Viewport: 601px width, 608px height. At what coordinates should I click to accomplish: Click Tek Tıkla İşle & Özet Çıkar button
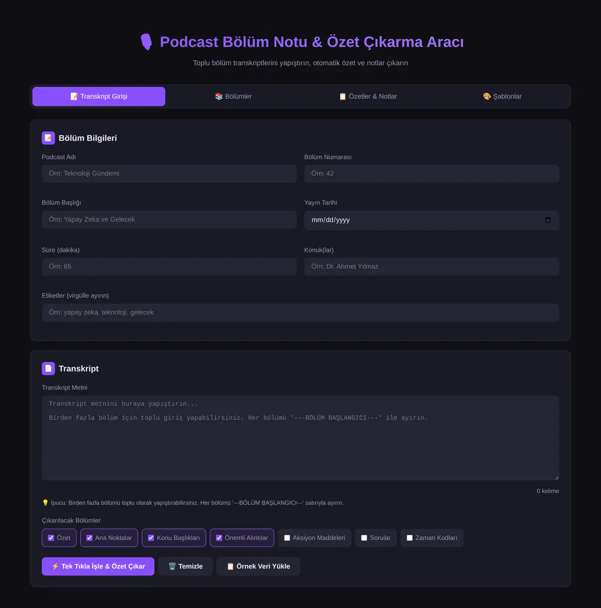pyautogui.click(x=98, y=566)
